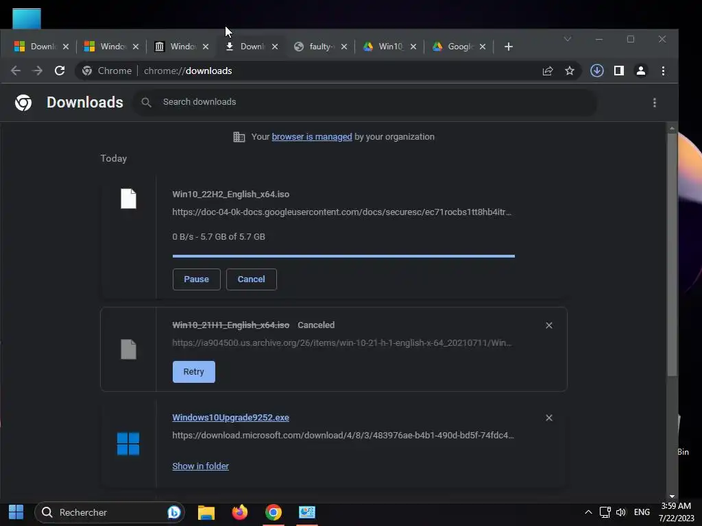Bookmark this page with the star icon
This screenshot has width=702, height=526.
[x=570, y=71]
